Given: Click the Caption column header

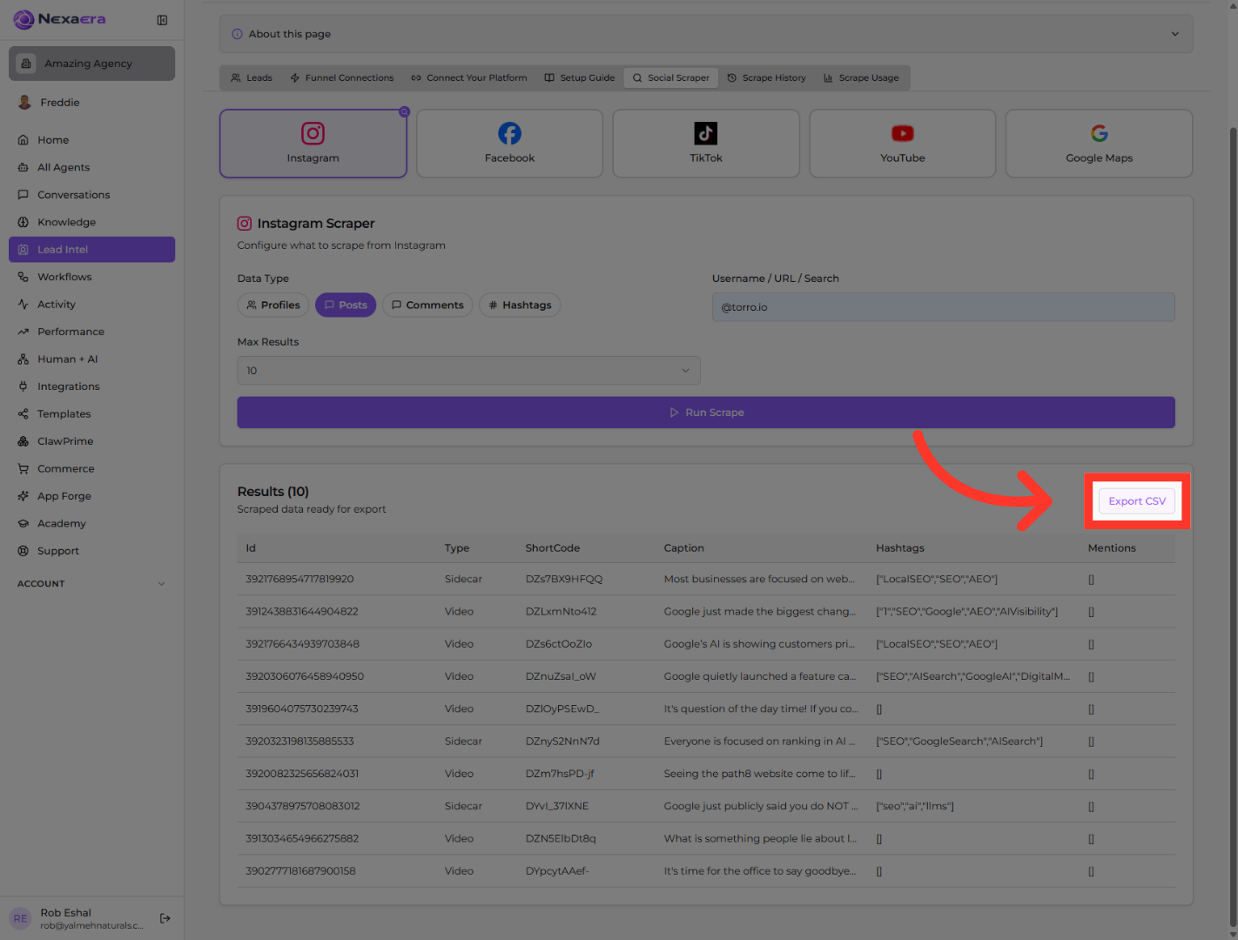Looking at the screenshot, I should click(x=684, y=548).
